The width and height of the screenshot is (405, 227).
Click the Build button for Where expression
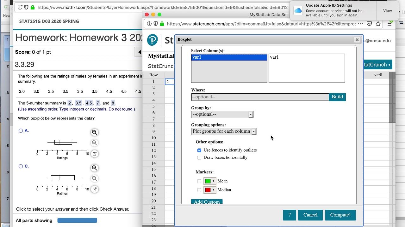(x=337, y=97)
